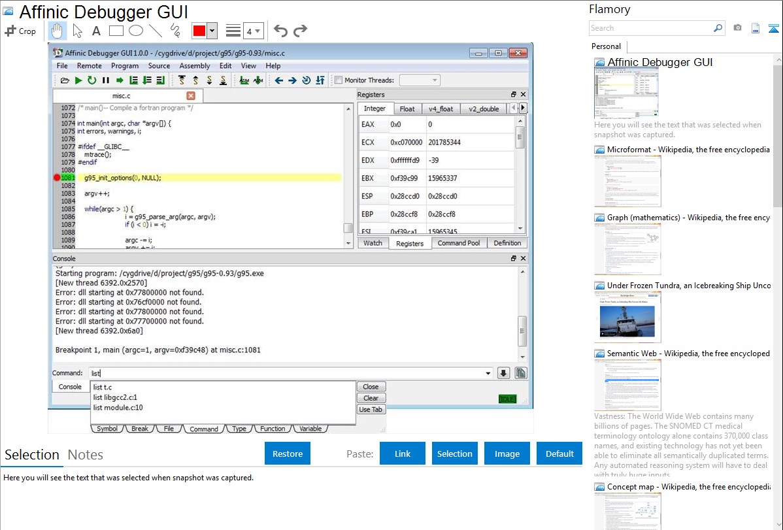
Task: Click the camera snapshot icon in Flamory
Action: 737,28
